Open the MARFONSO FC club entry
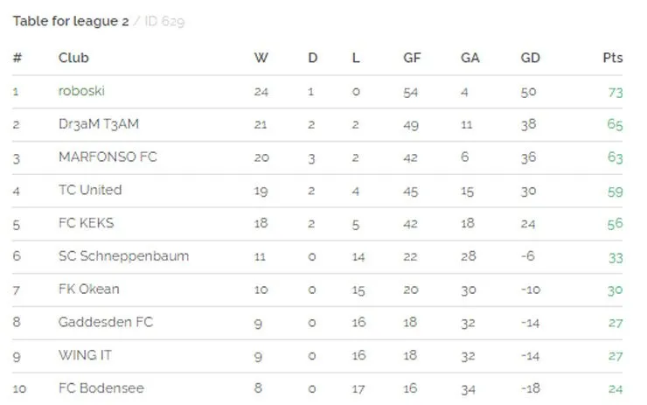This screenshot has width=647, height=405. pos(108,157)
